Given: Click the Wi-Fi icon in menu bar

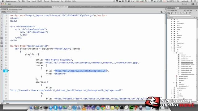Looking at the screenshot, I should 152,1.
